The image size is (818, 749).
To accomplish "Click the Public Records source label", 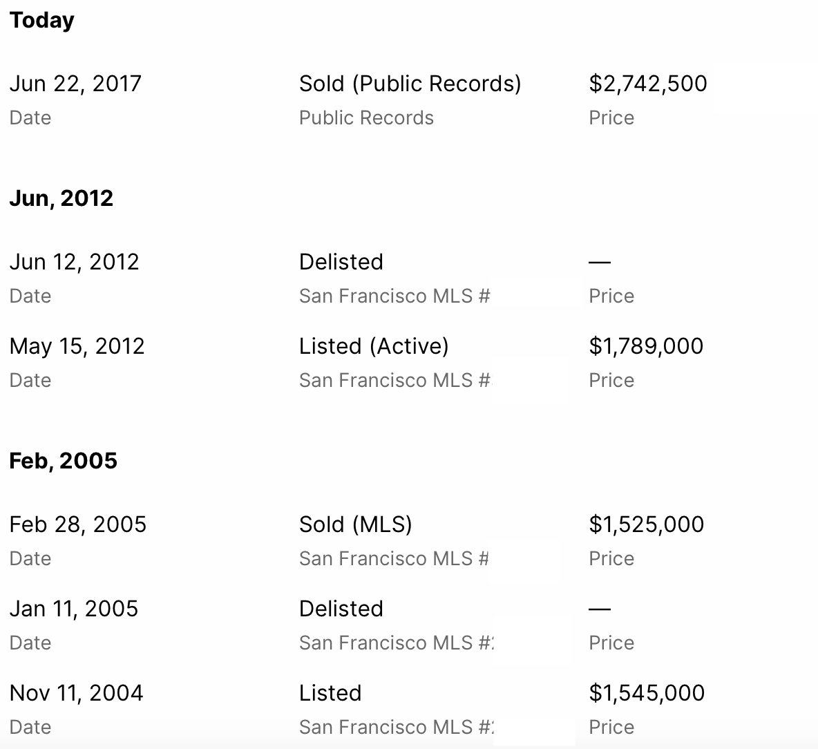I will pyautogui.click(x=366, y=118).
